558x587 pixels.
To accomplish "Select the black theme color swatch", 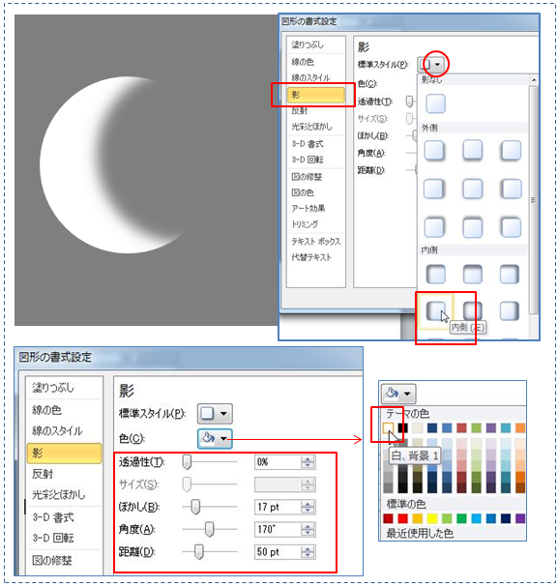I will [402, 427].
